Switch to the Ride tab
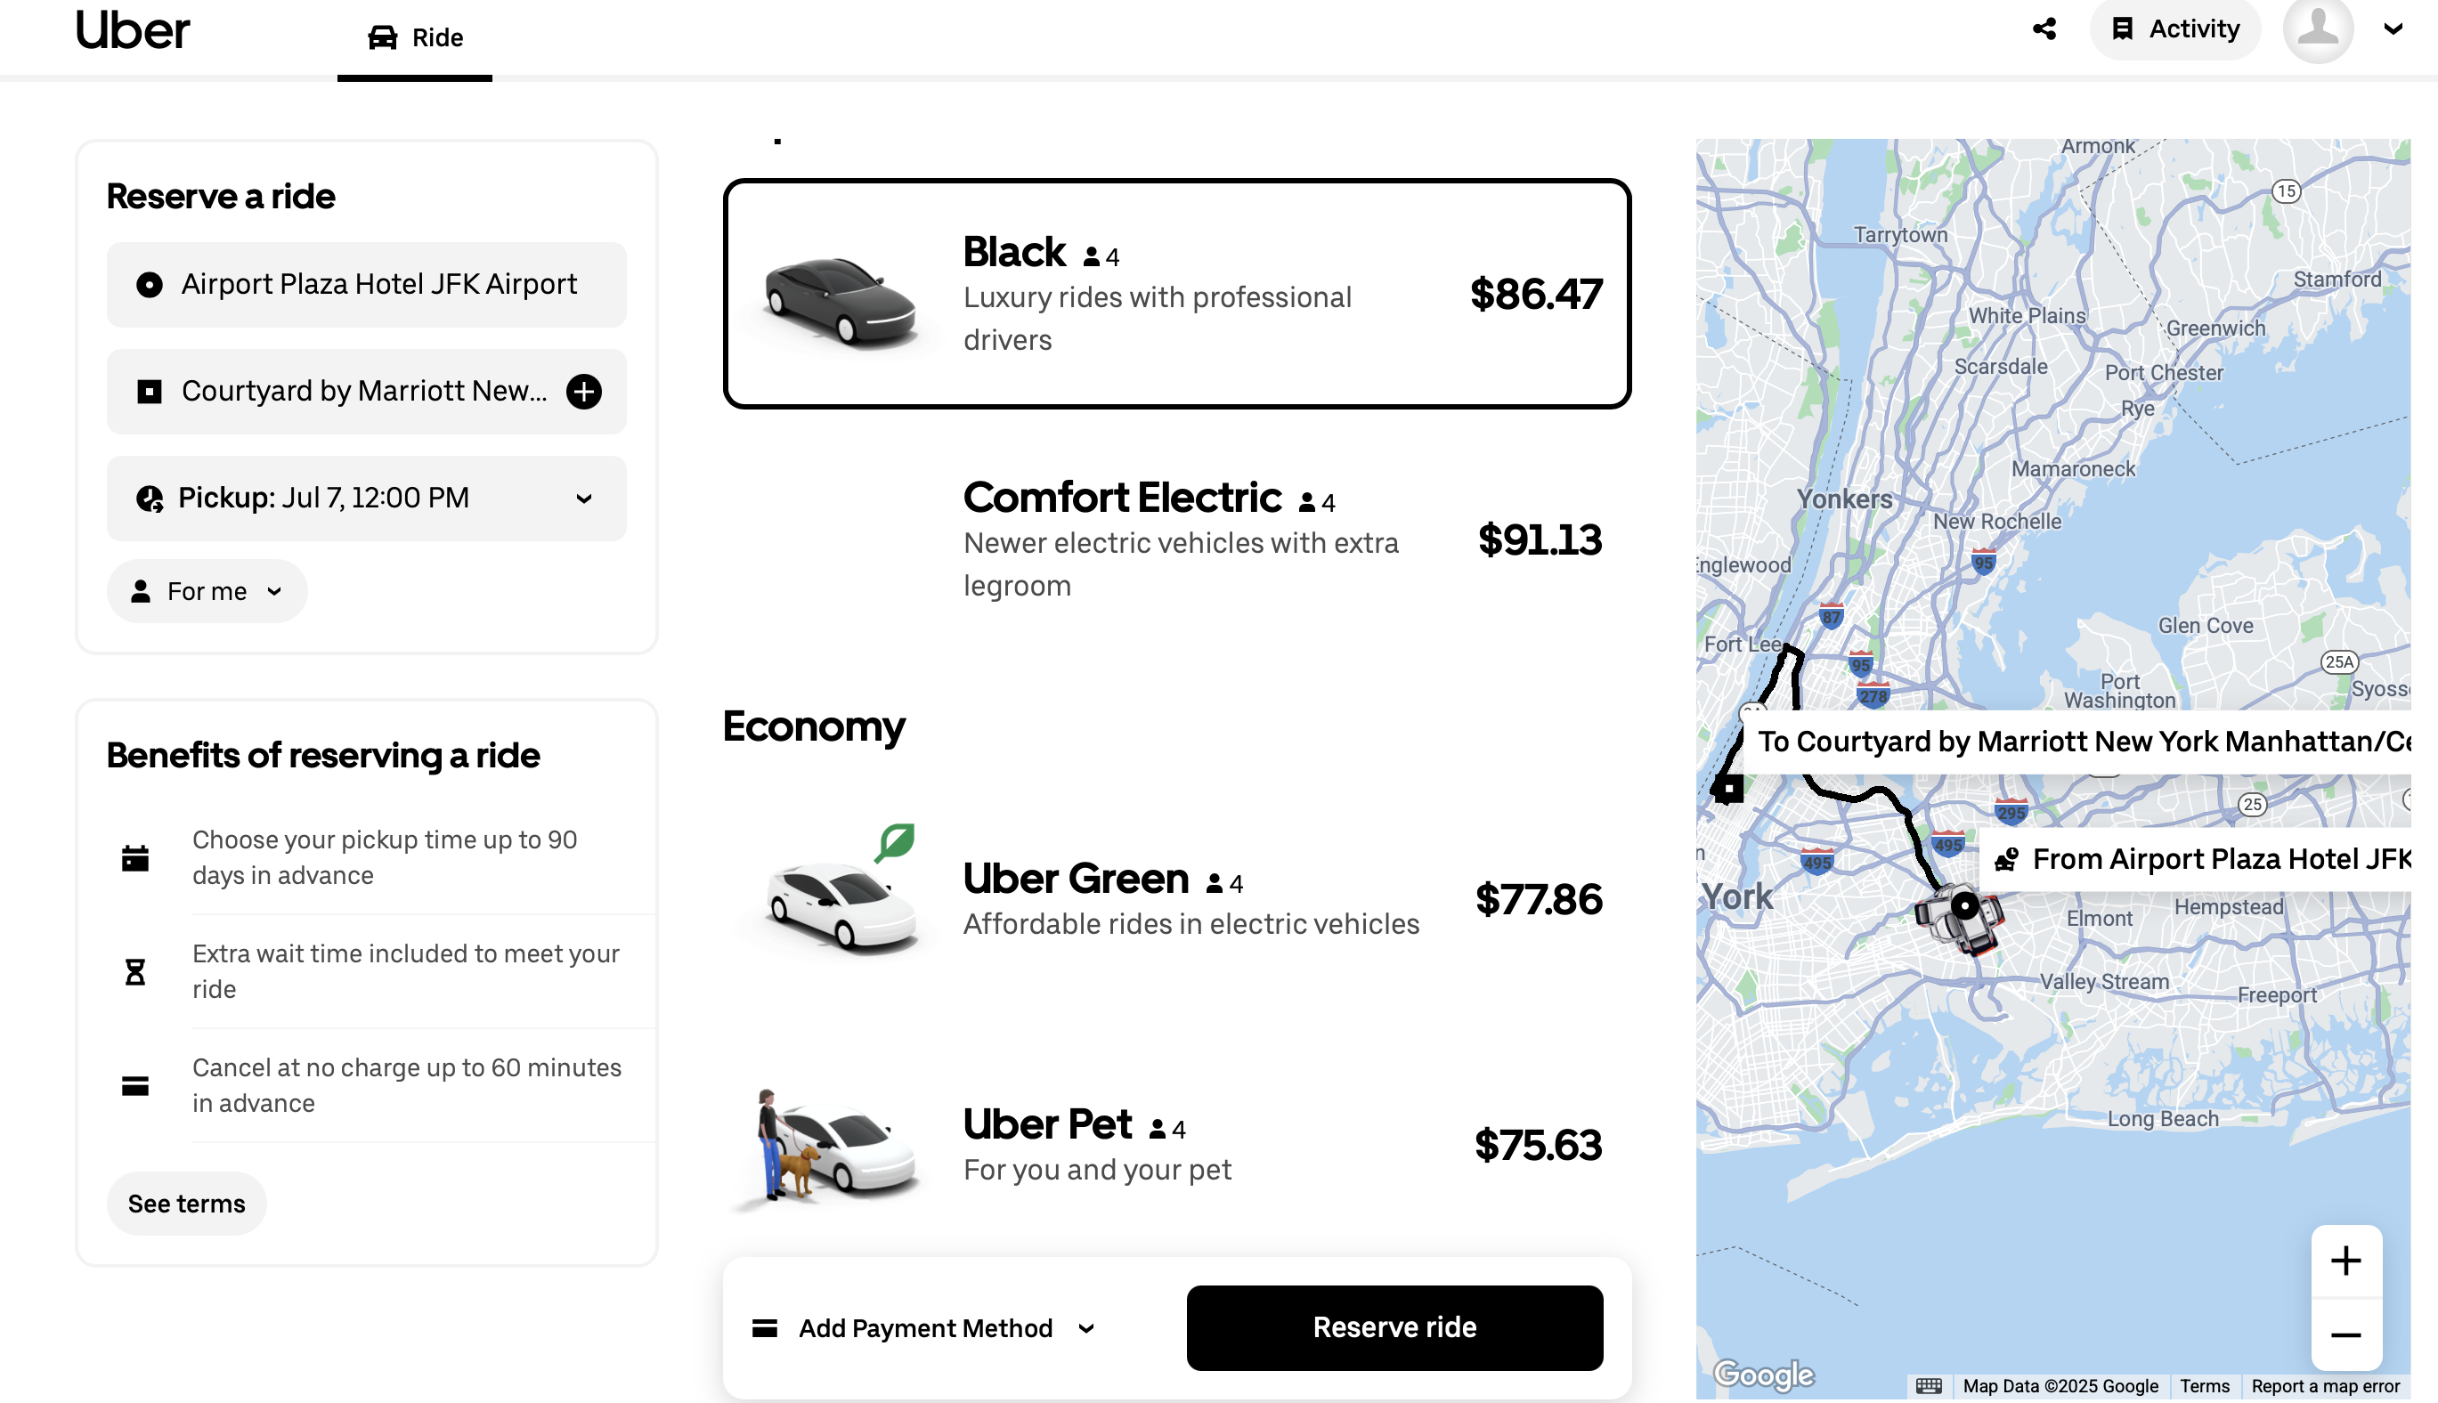2438x1403 pixels. tap(415, 37)
